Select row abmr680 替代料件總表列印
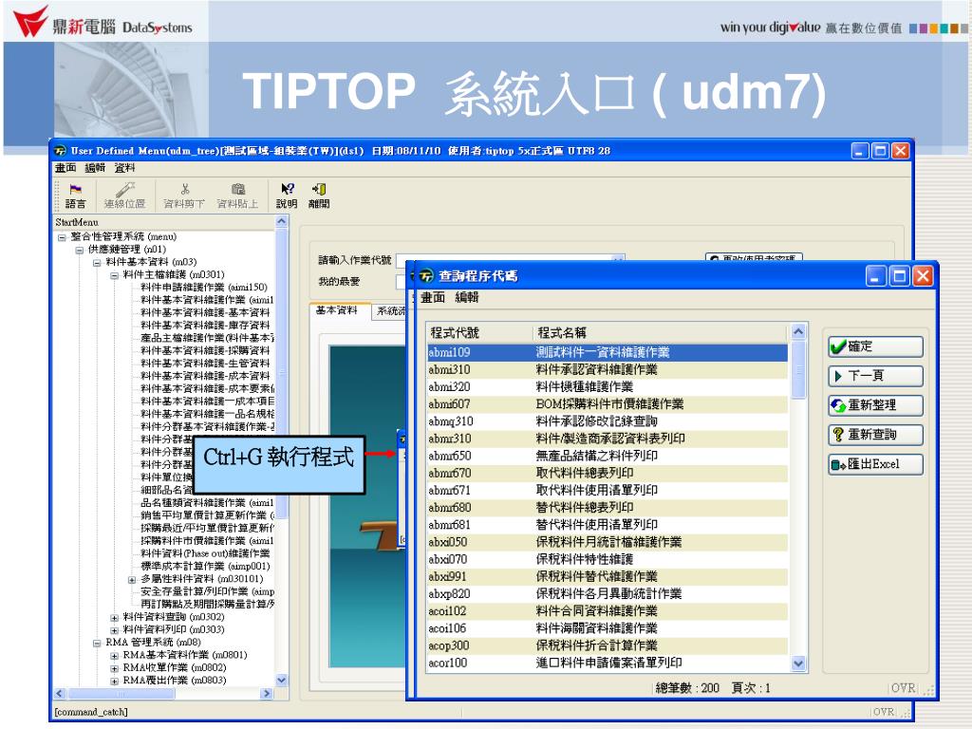This screenshot has height=729, width=972. coord(607,508)
